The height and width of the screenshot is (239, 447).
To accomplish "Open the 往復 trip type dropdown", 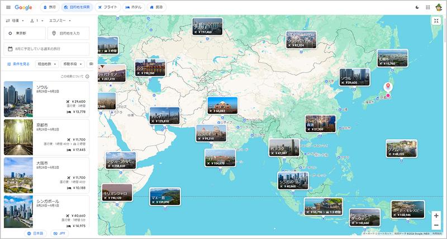I will coord(15,21).
